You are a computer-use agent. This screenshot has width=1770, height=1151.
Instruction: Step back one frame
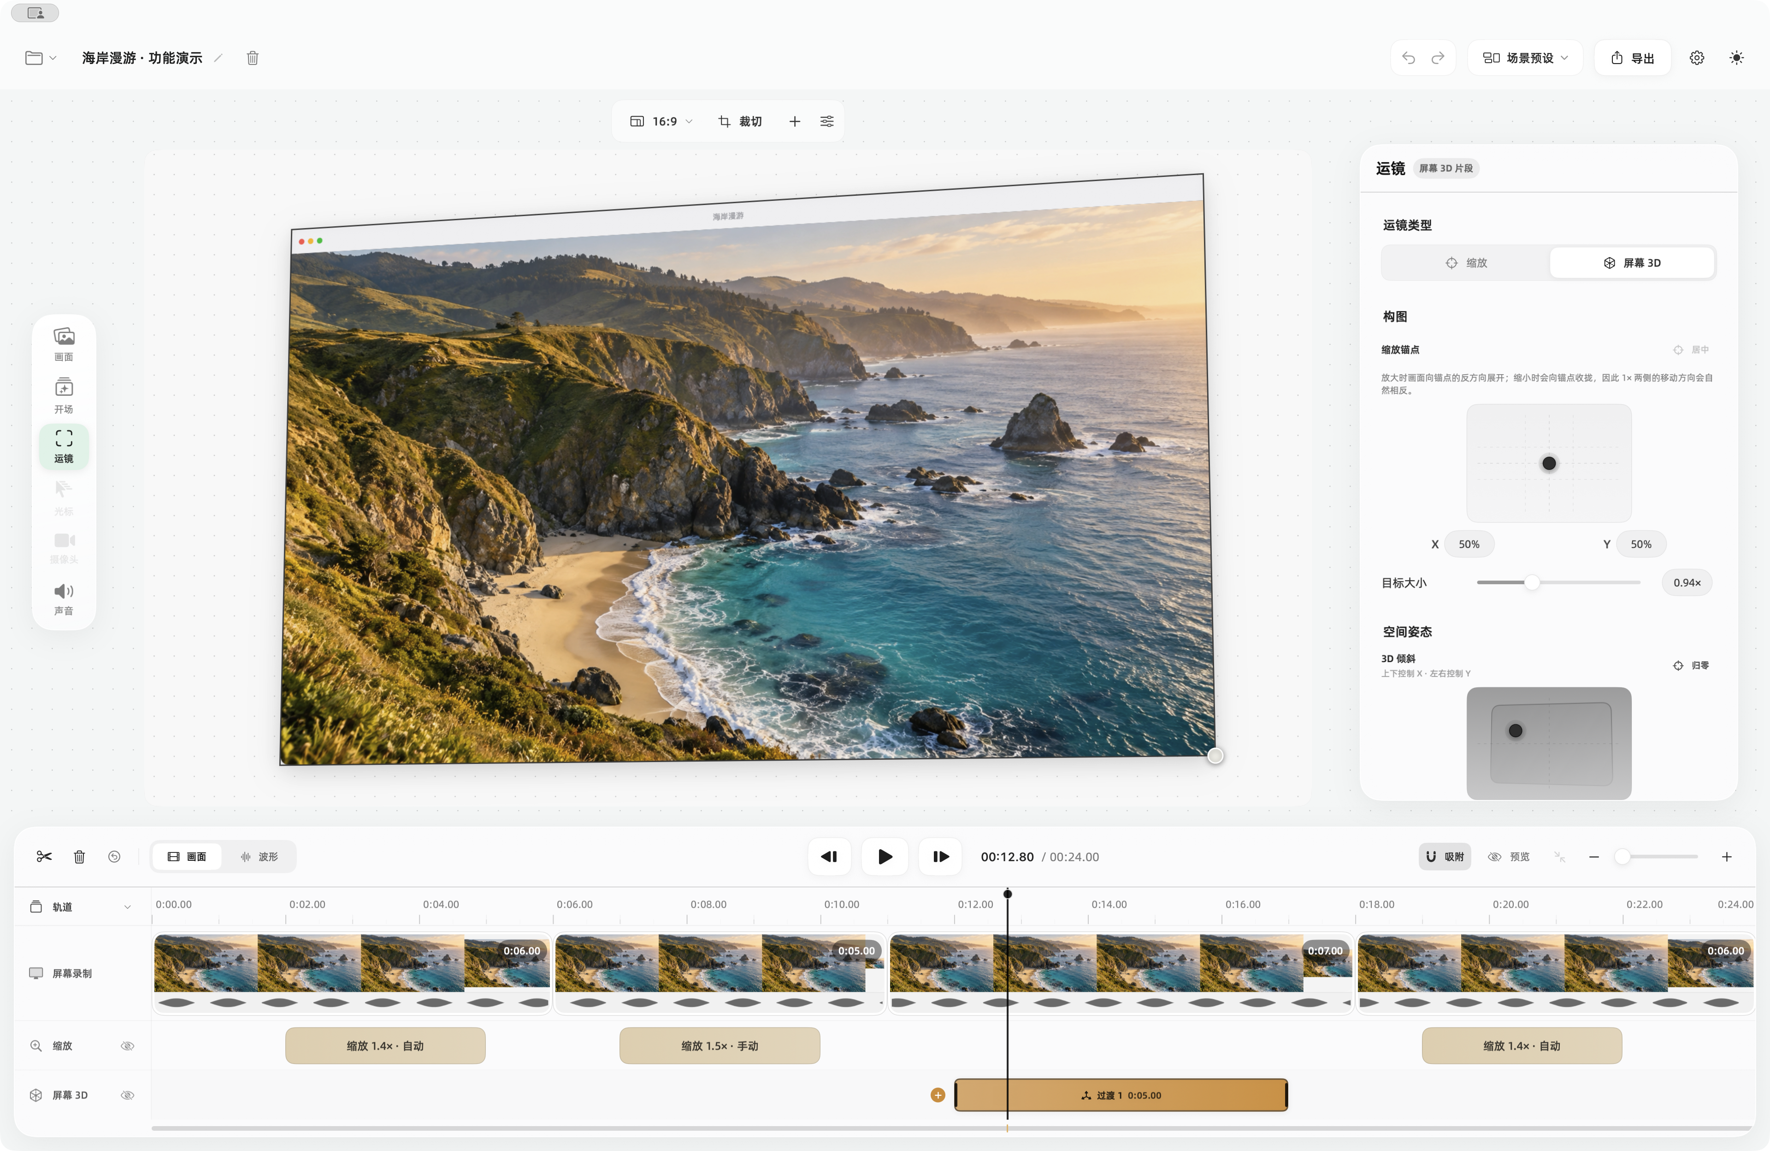pos(829,857)
